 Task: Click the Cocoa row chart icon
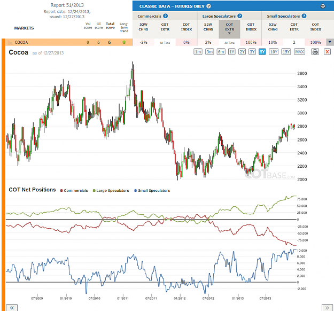10,42
